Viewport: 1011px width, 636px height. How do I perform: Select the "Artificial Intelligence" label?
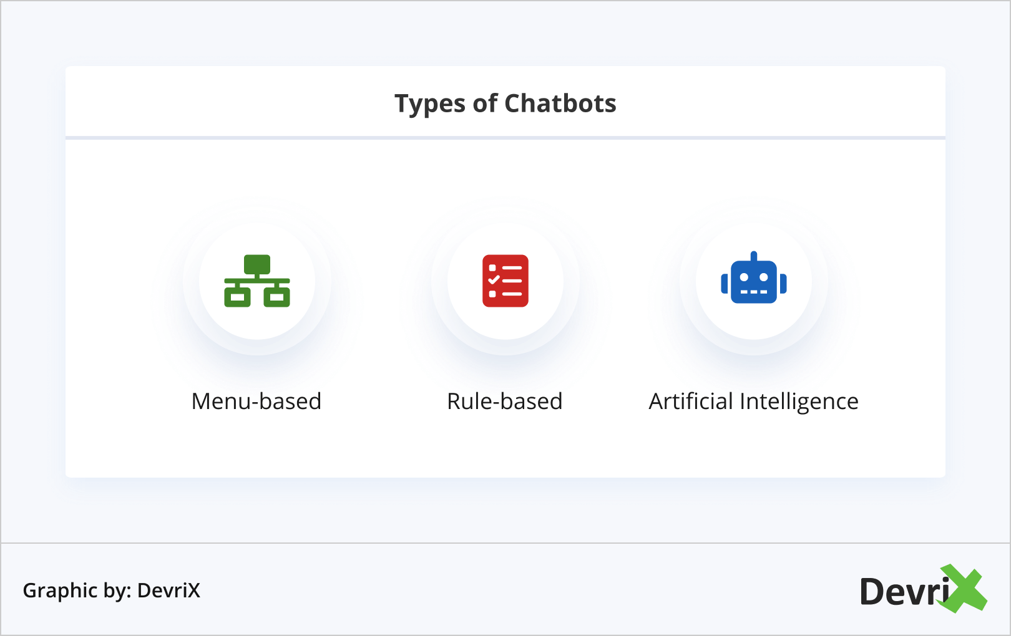(754, 402)
